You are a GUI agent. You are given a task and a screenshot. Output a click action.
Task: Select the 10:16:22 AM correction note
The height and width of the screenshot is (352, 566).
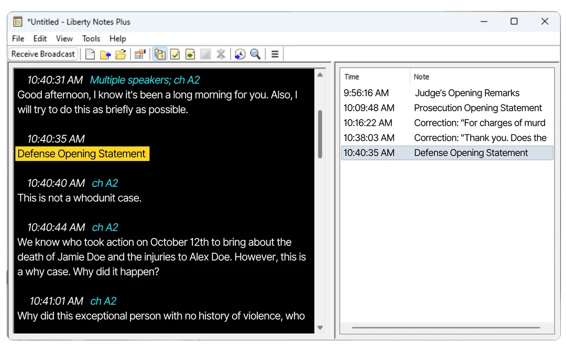click(x=447, y=123)
